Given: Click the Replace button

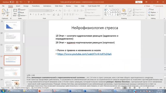Looking at the screenshot, I should click(x=152, y=12).
